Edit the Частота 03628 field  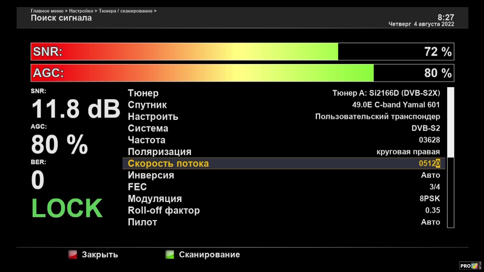tap(429, 140)
